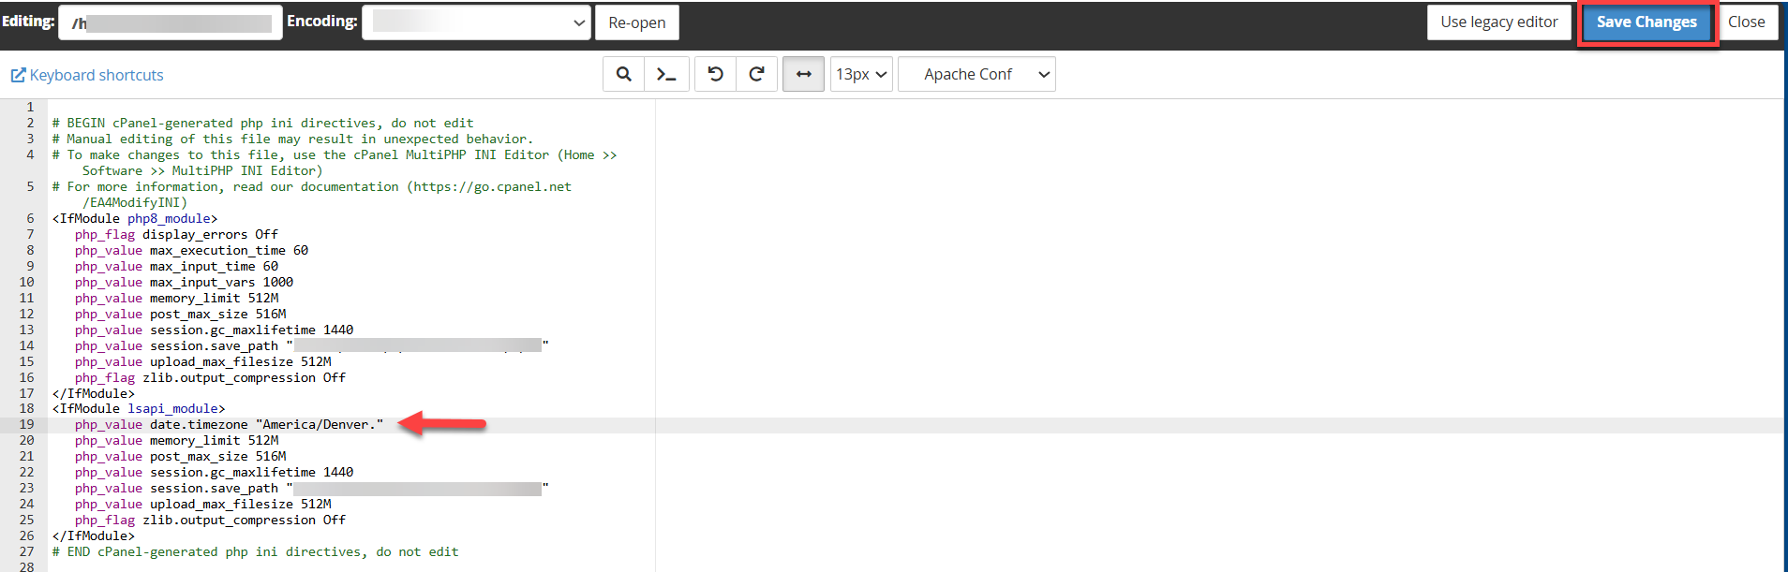Switch to Use legacy editor

(x=1498, y=22)
